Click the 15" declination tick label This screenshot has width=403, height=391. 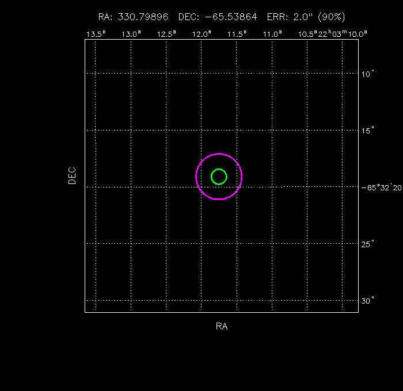[x=368, y=131]
